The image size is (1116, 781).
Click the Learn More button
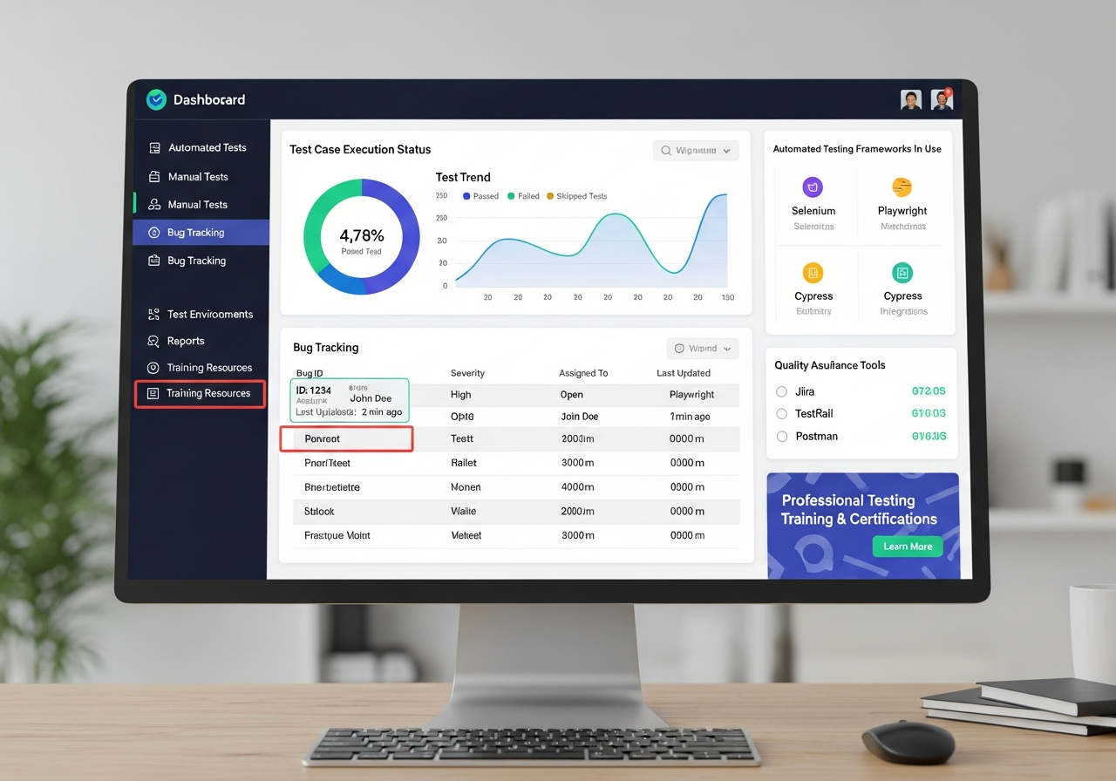[x=907, y=547]
